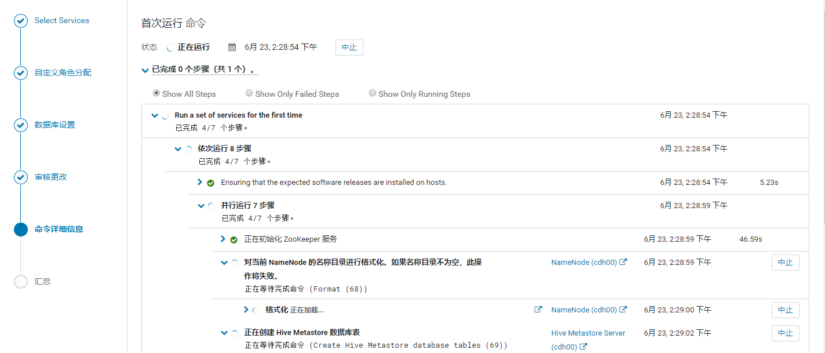Select 汇总 wizard step label

[42, 281]
